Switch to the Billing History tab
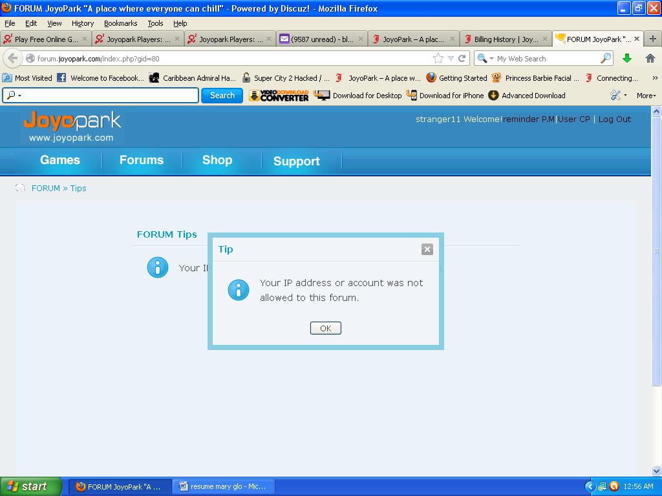The image size is (662, 496). [505, 39]
